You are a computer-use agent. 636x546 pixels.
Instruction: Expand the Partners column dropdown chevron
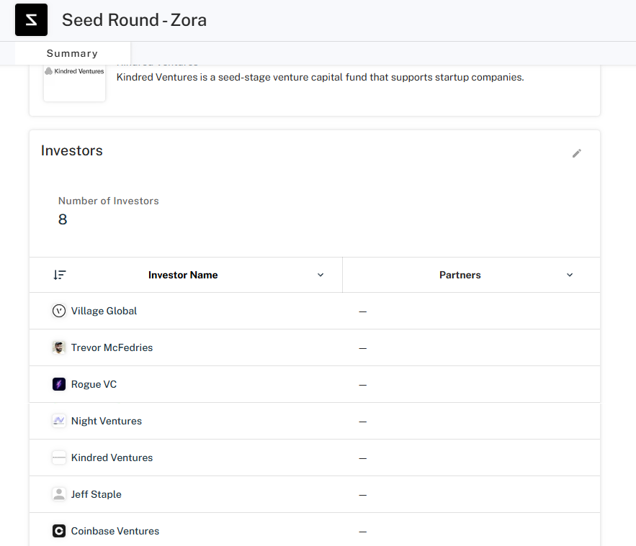click(570, 275)
